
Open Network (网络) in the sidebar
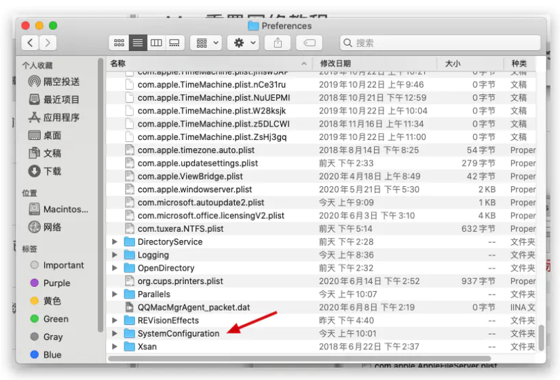pyautogui.click(x=45, y=227)
